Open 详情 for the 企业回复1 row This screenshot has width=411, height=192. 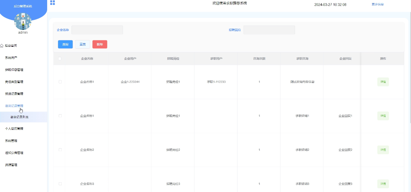coord(383,116)
